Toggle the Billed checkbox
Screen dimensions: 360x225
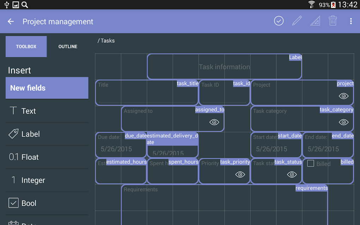pos(311,164)
